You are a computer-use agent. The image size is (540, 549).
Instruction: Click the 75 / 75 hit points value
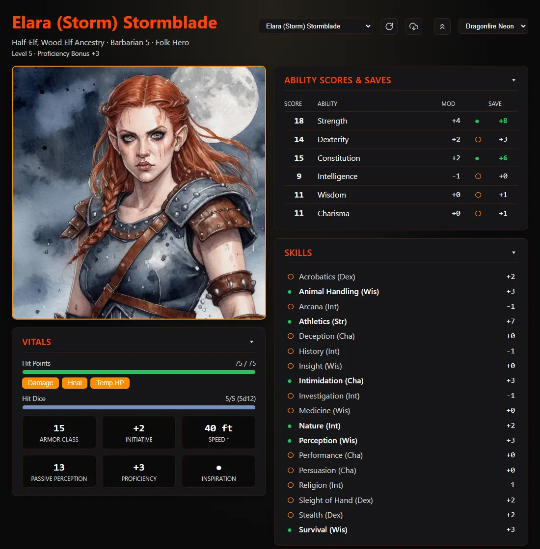(245, 363)
